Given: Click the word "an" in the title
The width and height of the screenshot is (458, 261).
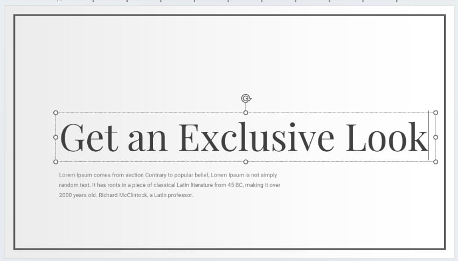Looking at the screenshot, I should pos(148,140).
